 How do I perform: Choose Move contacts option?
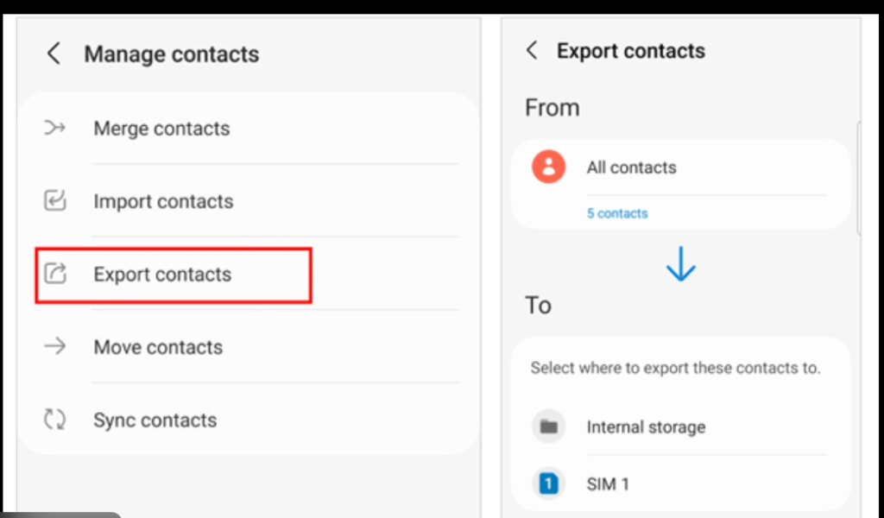[x=158, y=347]
